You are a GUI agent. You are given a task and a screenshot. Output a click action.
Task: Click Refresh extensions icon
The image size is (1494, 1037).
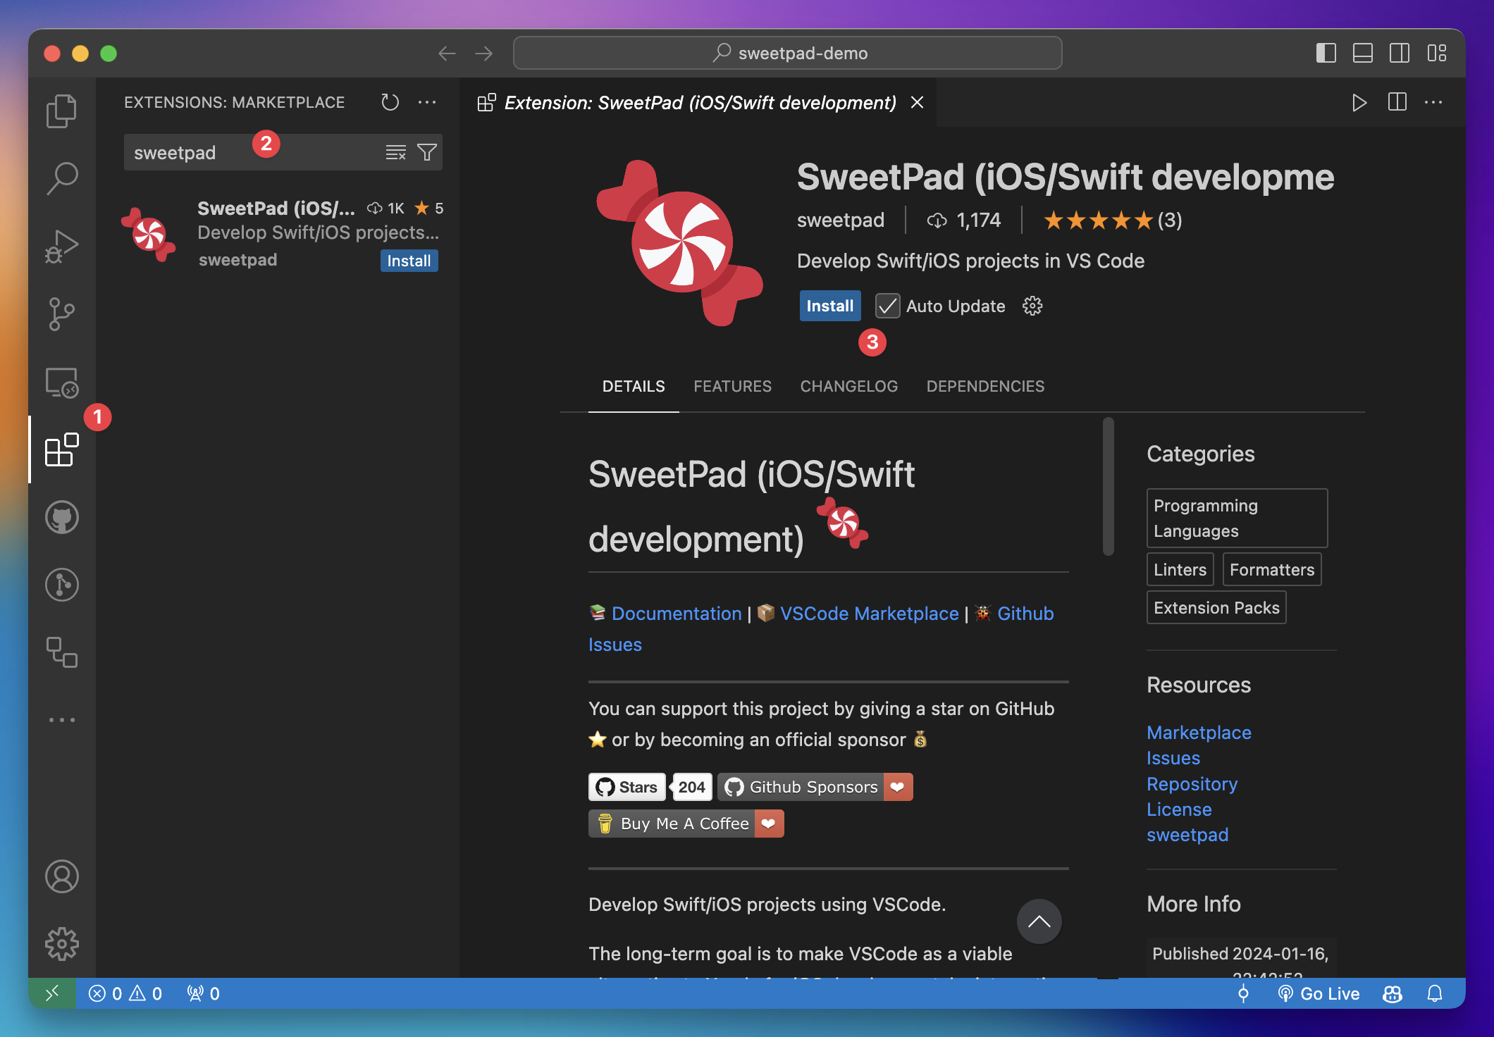click(x=390, y=102)
